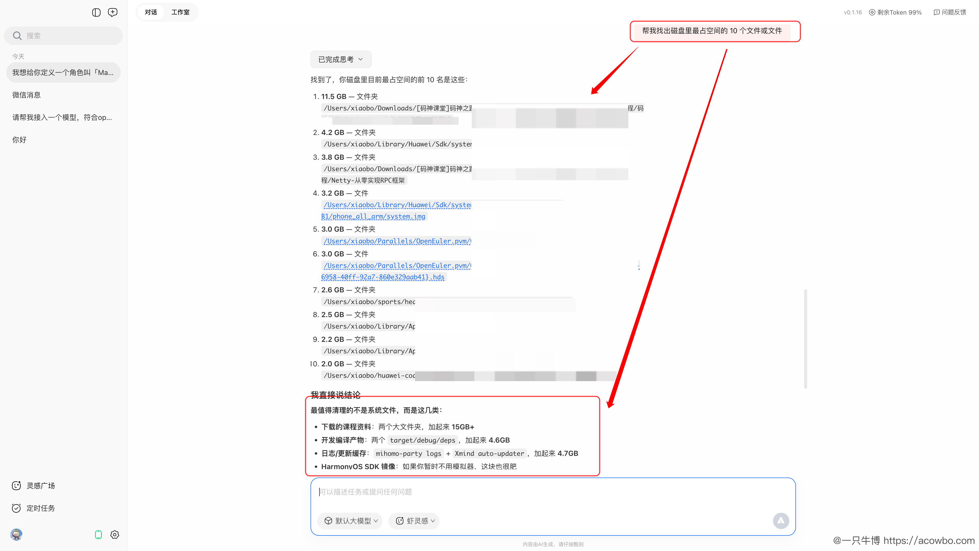979x551 pixels.
Task: Toggle the sidebar collapse icon
Action: (96, 12)
